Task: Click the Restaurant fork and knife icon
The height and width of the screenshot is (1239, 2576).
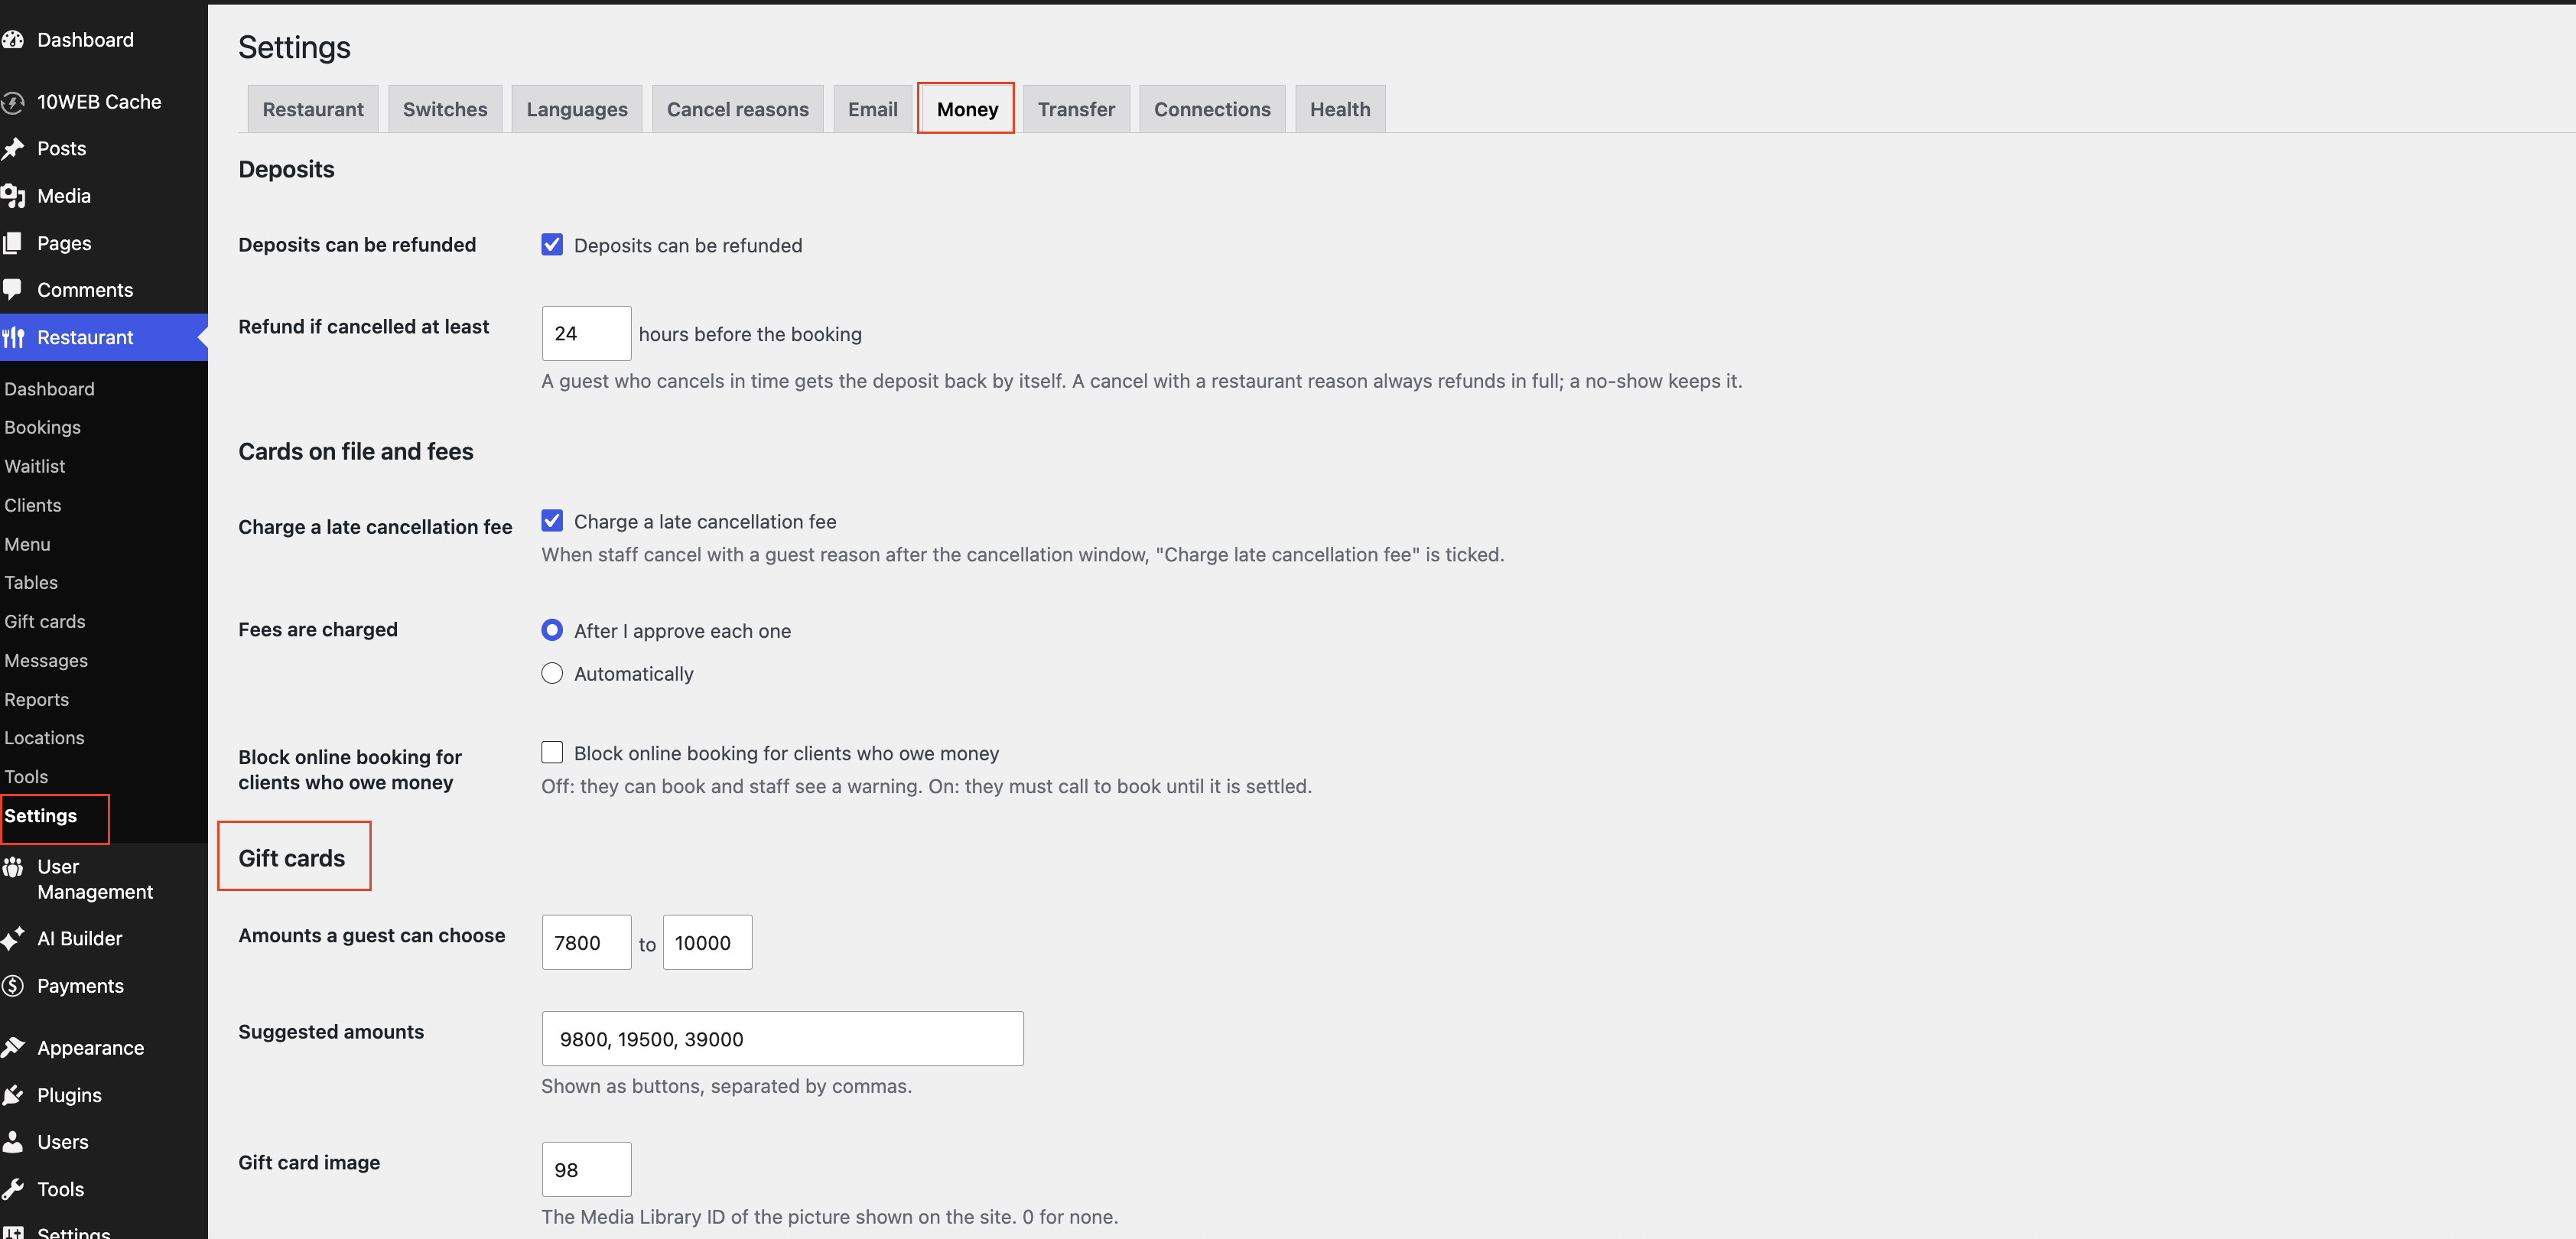Action: [13, 338]
